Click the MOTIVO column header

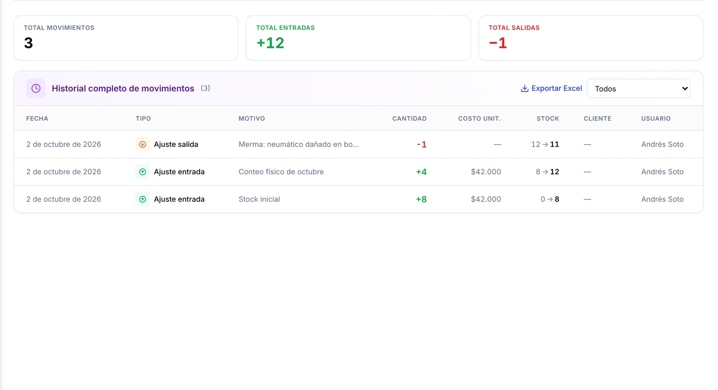tap(252, 118)
